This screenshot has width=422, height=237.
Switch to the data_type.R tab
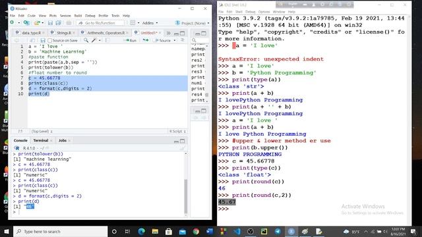tap(31, 33)
